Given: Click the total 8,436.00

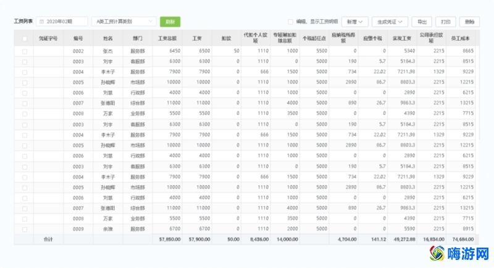Looking at the screenshot, I should 259,240.
